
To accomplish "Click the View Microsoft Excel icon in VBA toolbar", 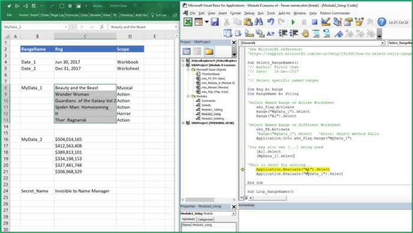I will (x=188, y=22).
